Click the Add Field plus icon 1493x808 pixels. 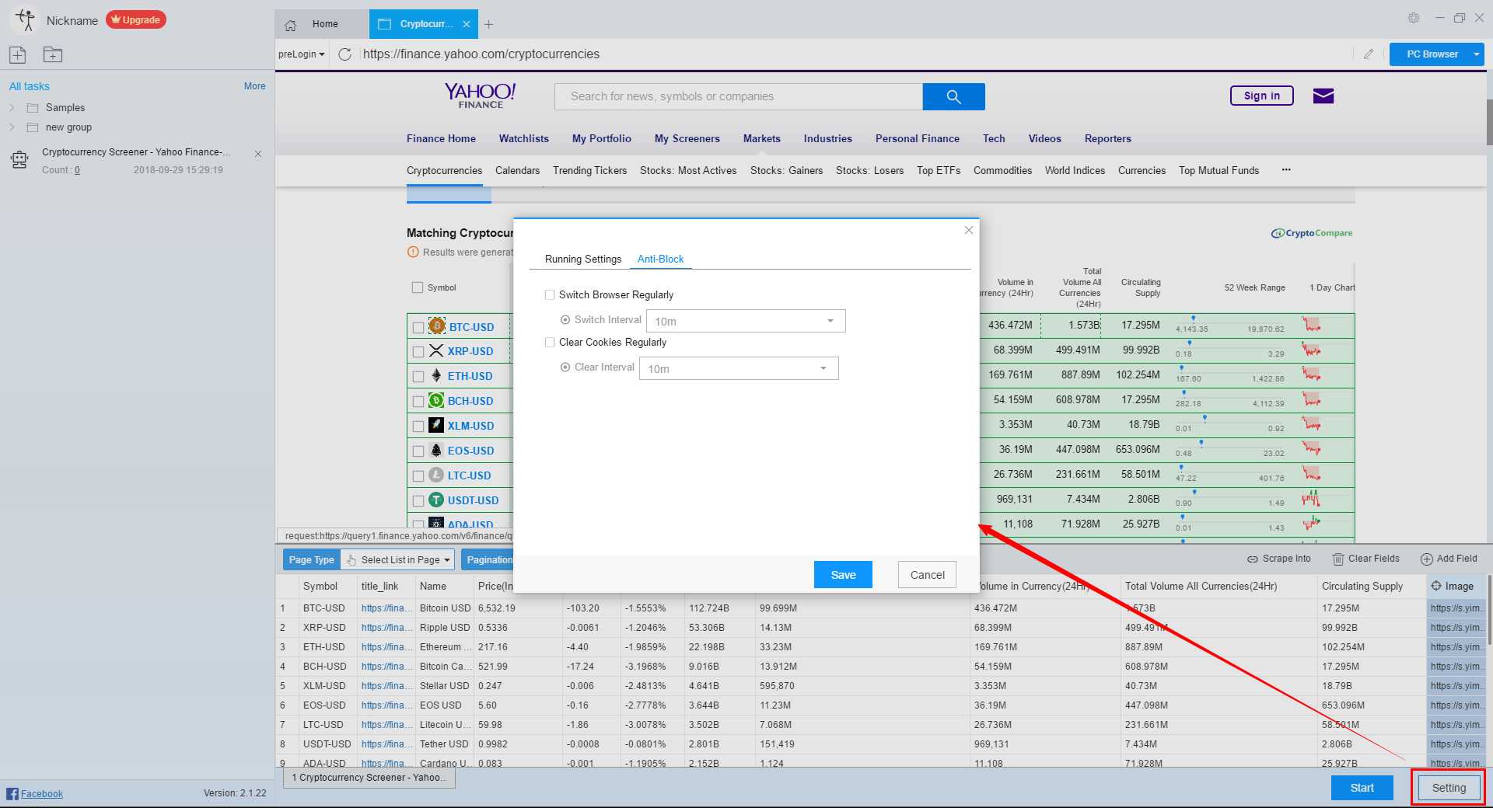tap(1427, 559)
